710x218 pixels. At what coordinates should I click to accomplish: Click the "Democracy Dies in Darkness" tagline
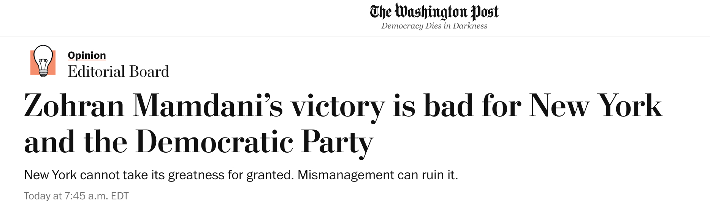434,26
